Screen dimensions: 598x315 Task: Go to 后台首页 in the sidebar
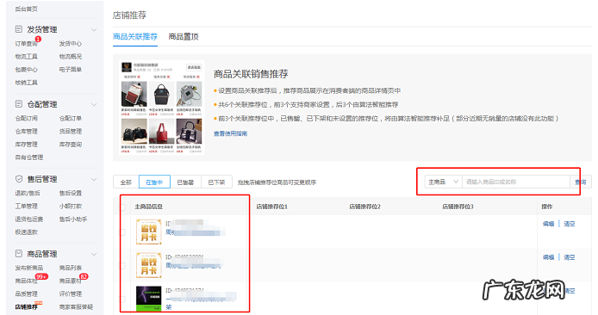27,9
